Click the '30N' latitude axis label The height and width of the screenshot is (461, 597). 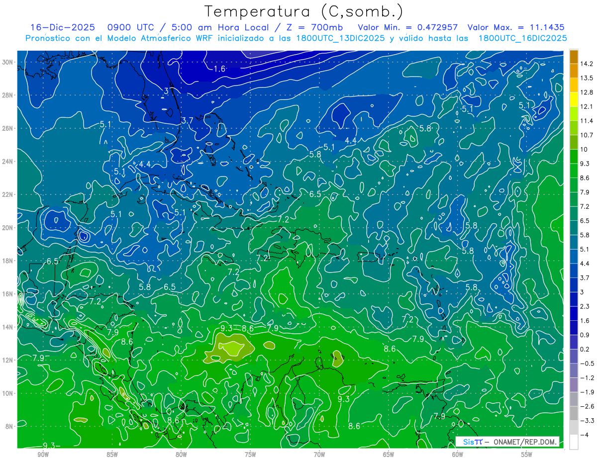pyautogui.click(x=7, y=62)
